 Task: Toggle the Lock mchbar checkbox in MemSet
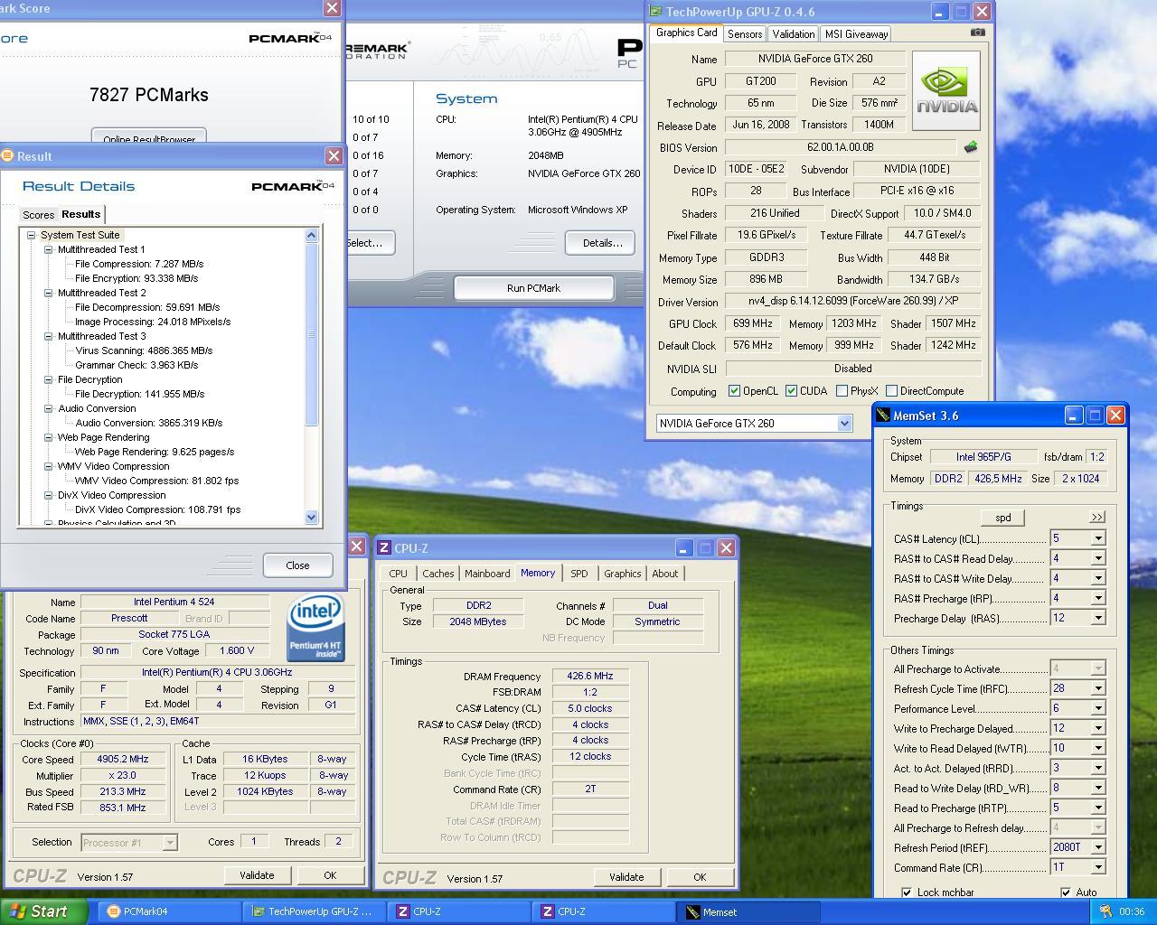click(x=907, y=892)
